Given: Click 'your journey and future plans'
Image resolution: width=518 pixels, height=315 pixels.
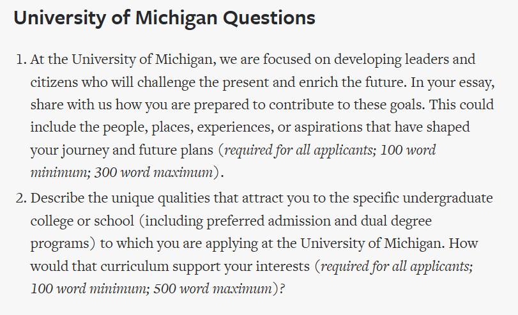Looking at the screenshot, I should tap(122, 150).
